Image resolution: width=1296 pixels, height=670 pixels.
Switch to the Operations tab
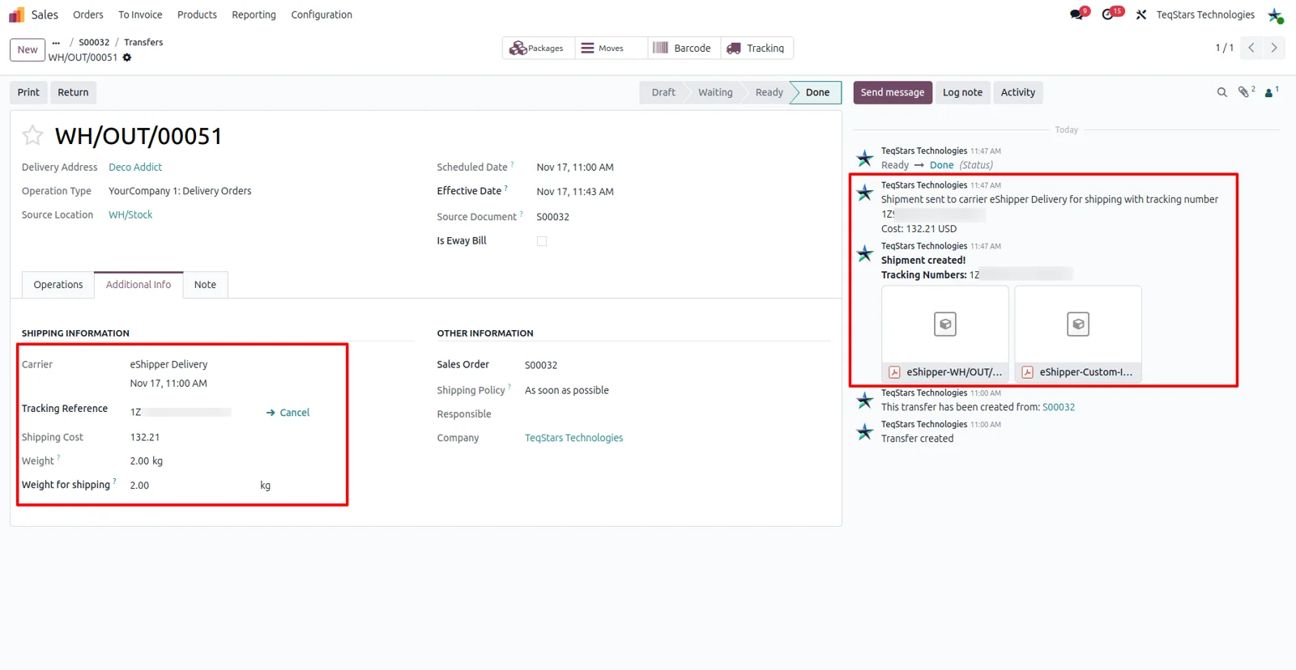tap(58, 285)
